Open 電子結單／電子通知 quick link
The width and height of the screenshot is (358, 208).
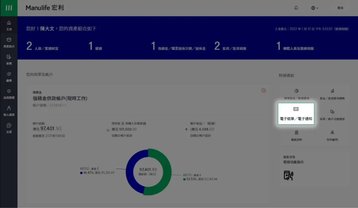[x=296, y=114]
